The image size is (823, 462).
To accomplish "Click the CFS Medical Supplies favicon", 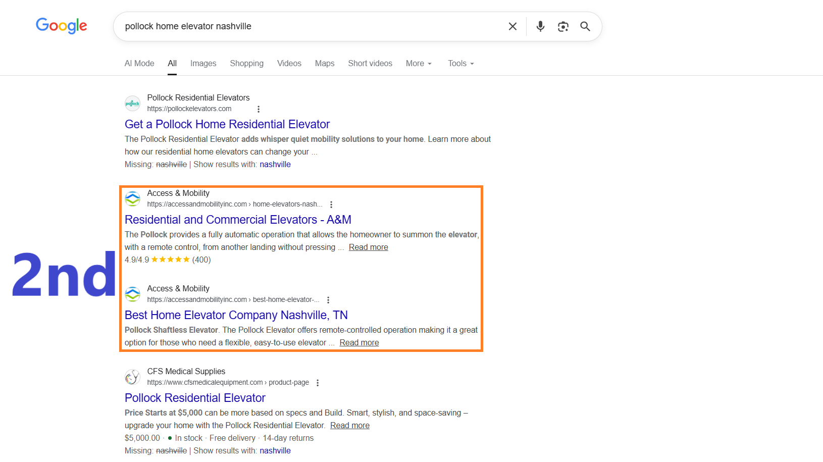I will [x=133, y=377].
